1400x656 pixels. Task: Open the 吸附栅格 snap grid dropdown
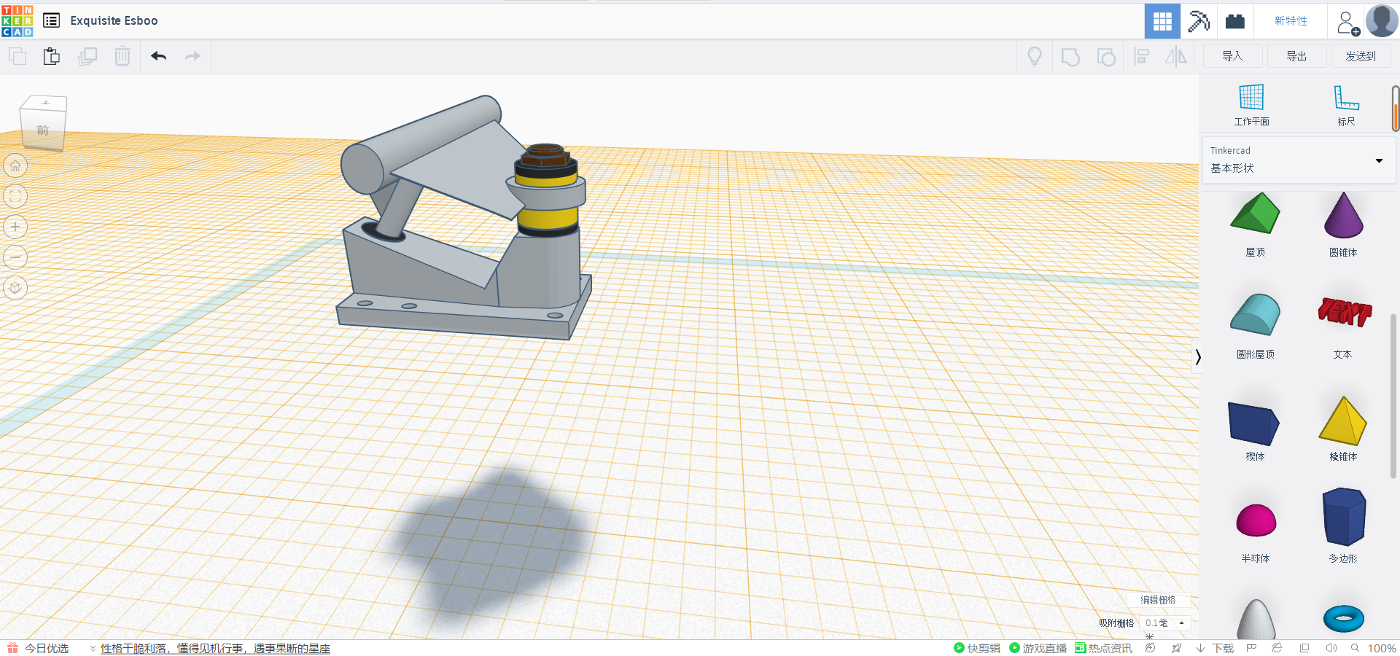[1164, 623]
